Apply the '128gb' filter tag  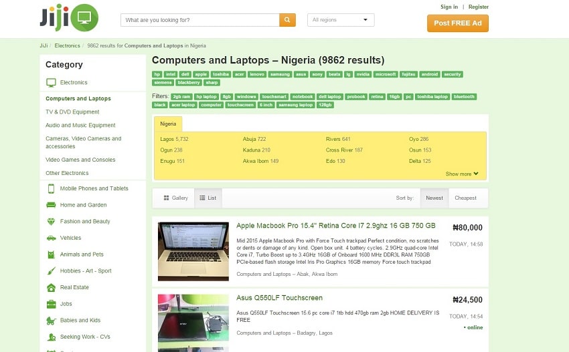(x=325, y=105)
